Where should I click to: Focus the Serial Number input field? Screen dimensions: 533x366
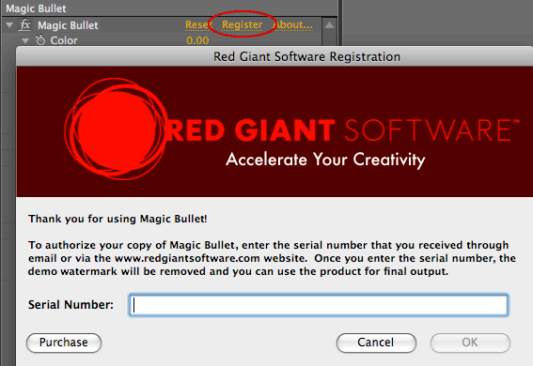click(x=319, y=305)
